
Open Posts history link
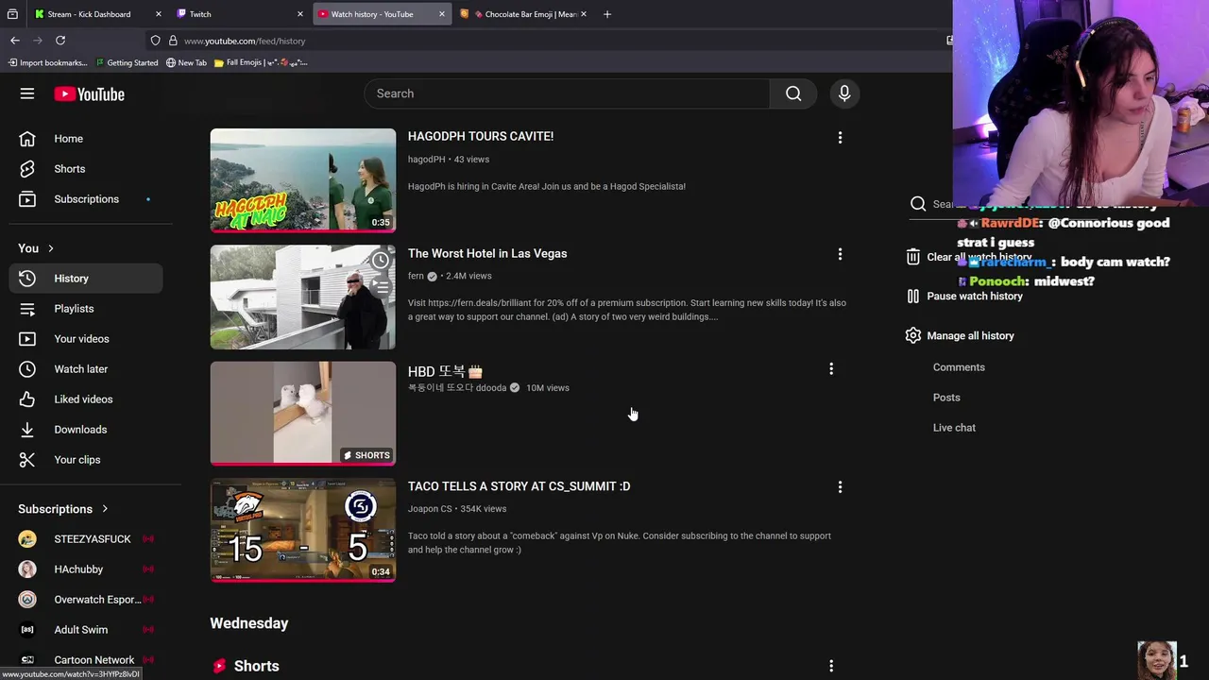coord(946,398)
